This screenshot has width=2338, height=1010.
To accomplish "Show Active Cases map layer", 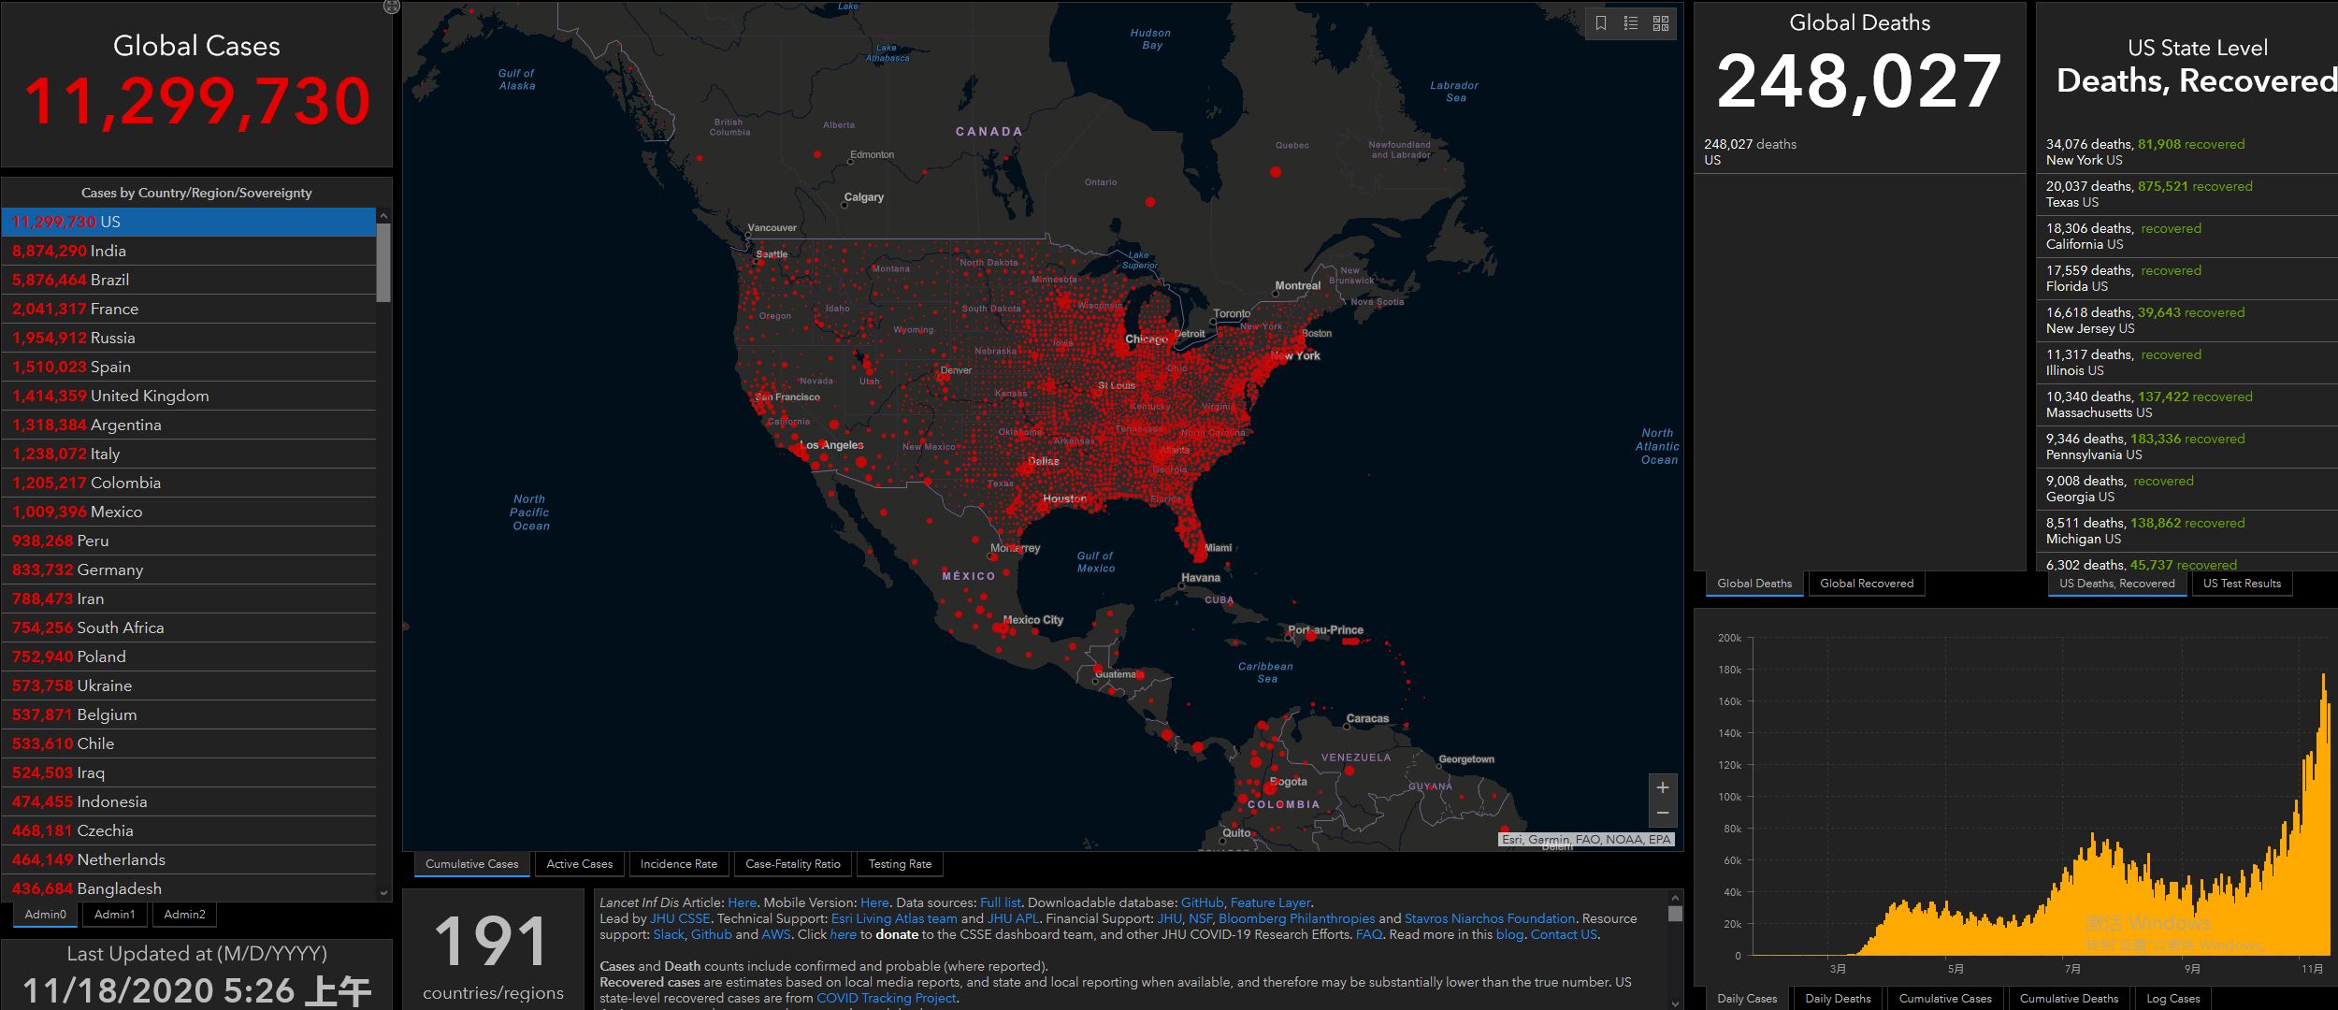I will pyautogui.click(x=579, y=864).
